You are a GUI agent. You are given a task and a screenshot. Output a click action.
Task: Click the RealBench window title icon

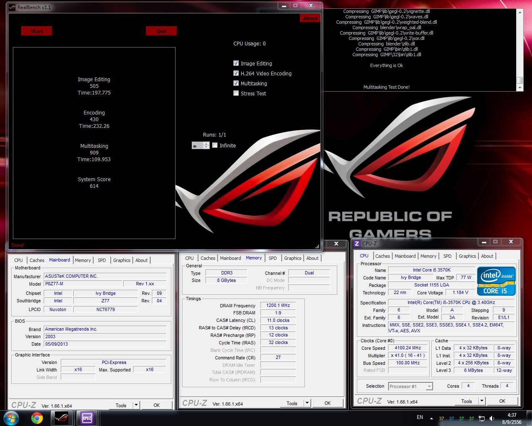(x=12, y=7)
